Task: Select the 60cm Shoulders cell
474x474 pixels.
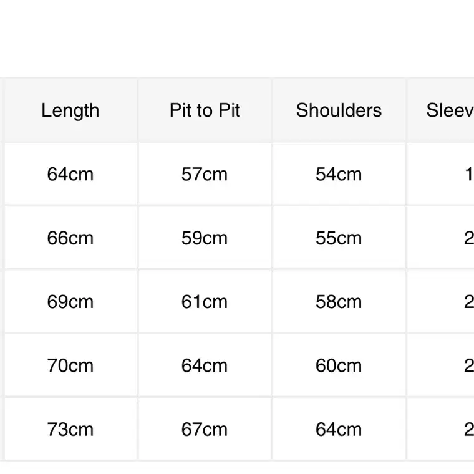Action: (x=339, y=365)
